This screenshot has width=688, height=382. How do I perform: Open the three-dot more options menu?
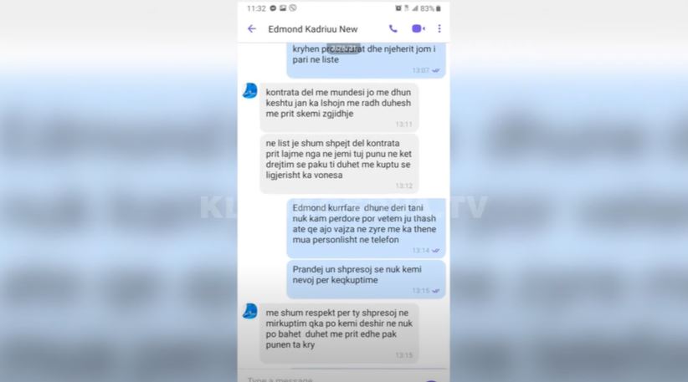pos(439,29)
